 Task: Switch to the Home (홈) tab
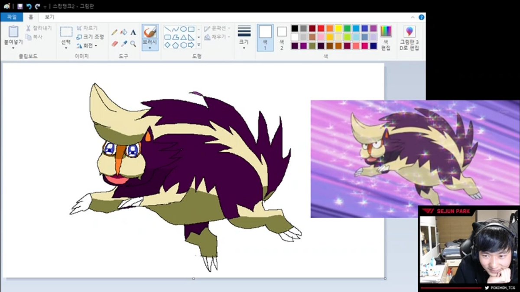31,17
